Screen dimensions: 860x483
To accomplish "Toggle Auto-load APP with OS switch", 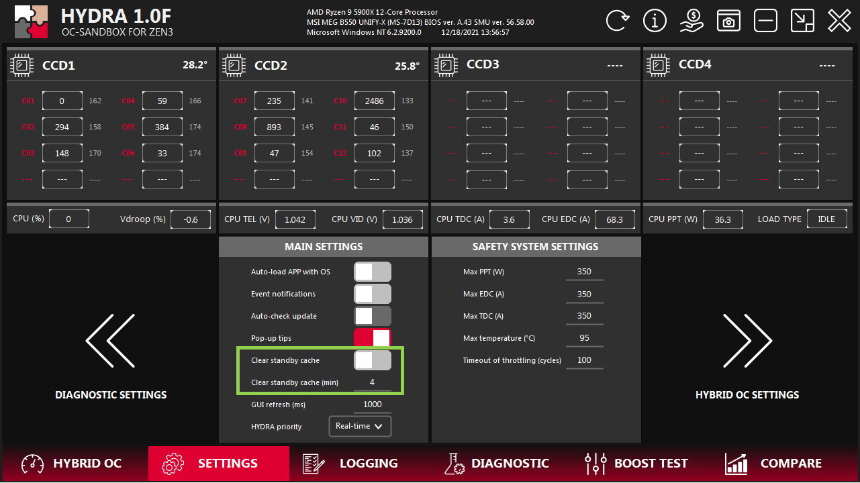I will (x=373, y=272).
